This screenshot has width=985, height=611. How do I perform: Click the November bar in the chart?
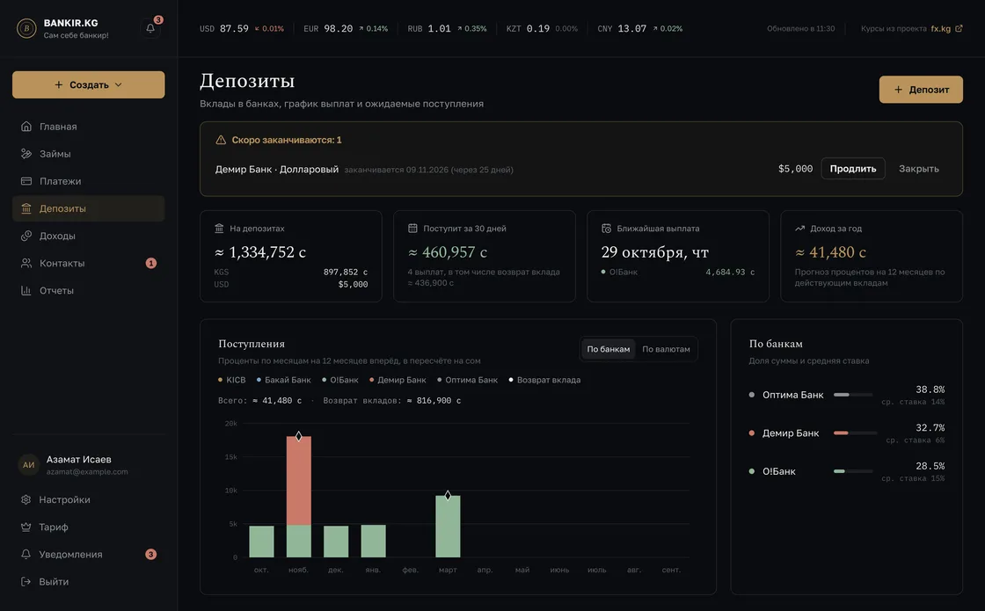pos(299,497)
